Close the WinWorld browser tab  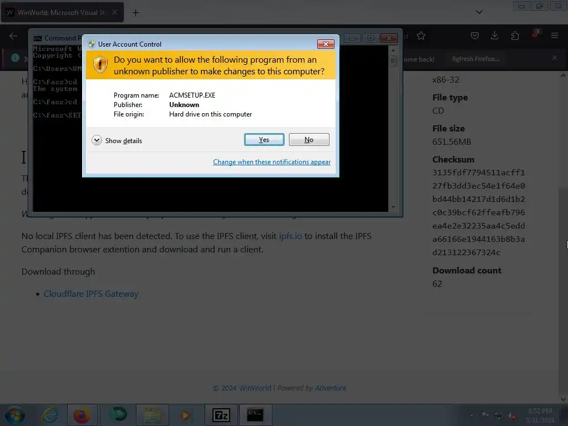tap(114, 12)
